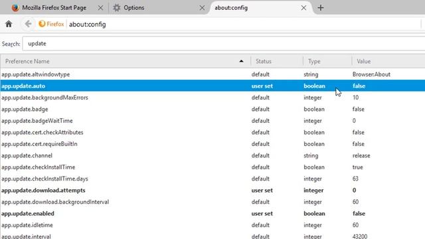The height and width of the screenshot is (239, 425).
Task: Open a new tab with the plus button
Action: (320, 7)
